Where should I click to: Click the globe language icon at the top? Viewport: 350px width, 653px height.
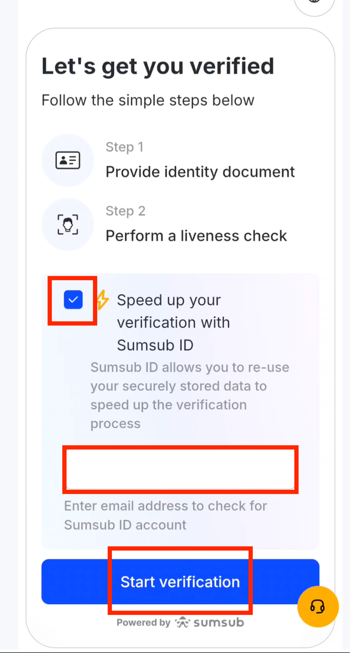point(314,2)
